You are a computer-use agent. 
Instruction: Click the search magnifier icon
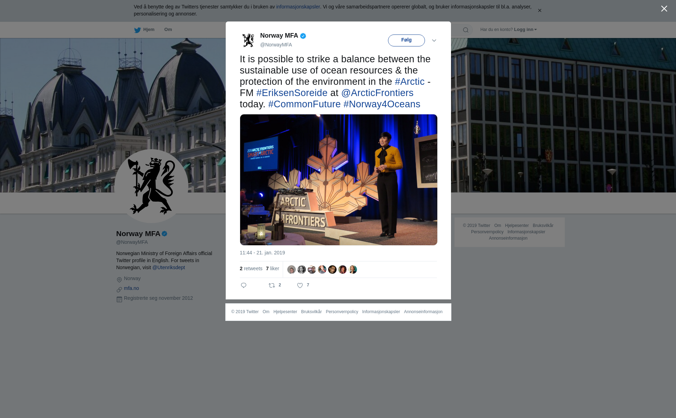point(466,30)
